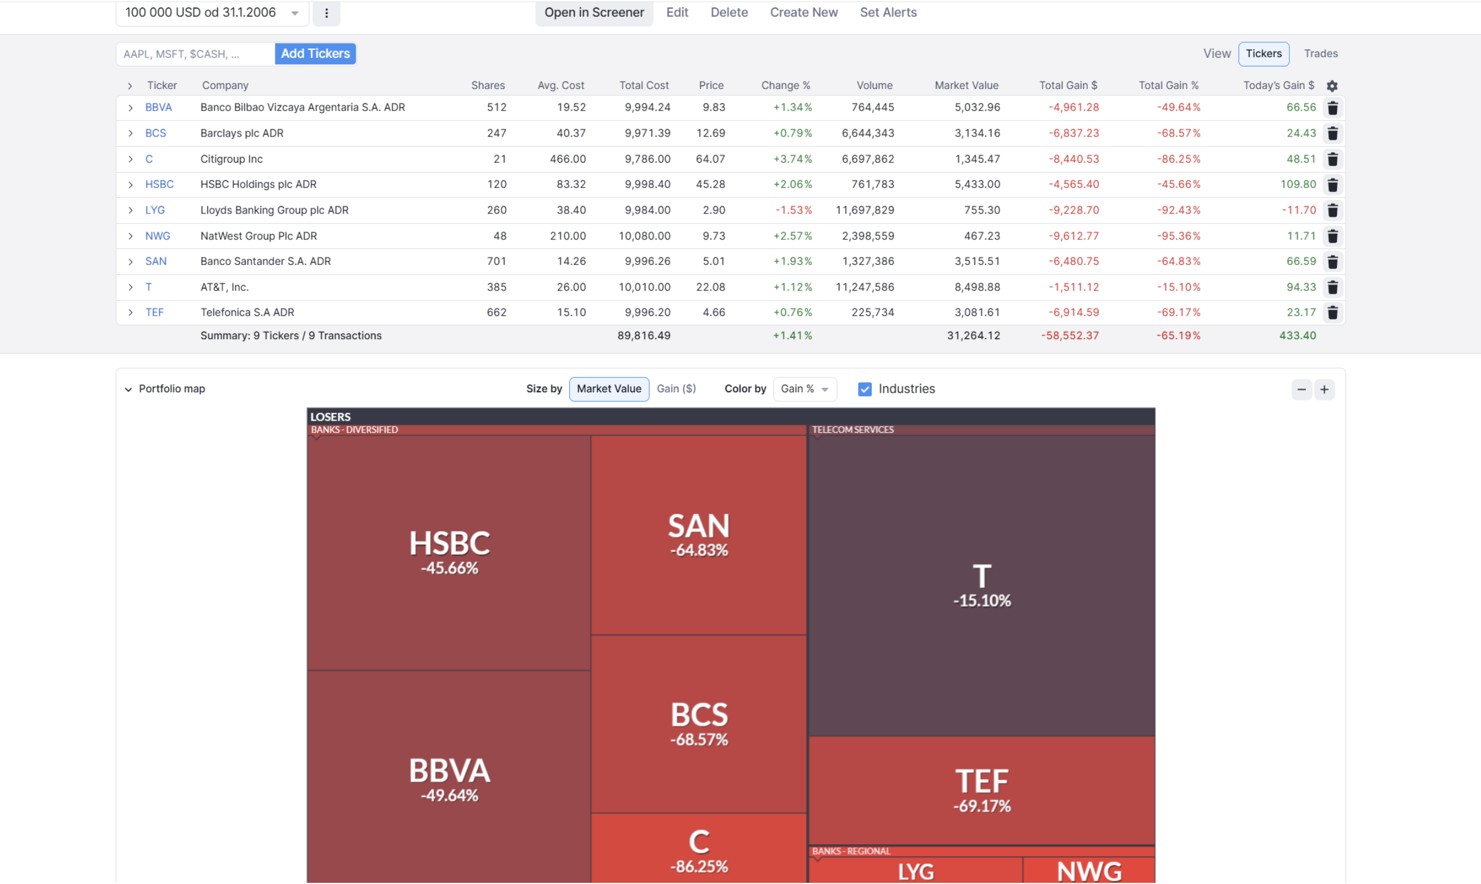Remove HSBC row using trash icon
Screen dimensions: 1481x884
1332,185
